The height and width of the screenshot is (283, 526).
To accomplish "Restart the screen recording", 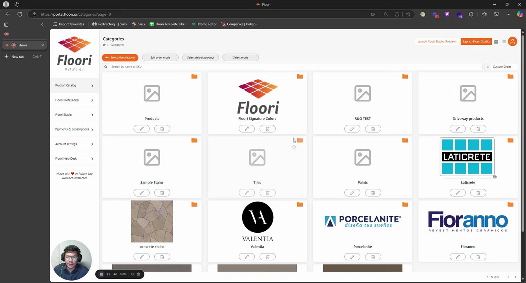I will (132, 274).
